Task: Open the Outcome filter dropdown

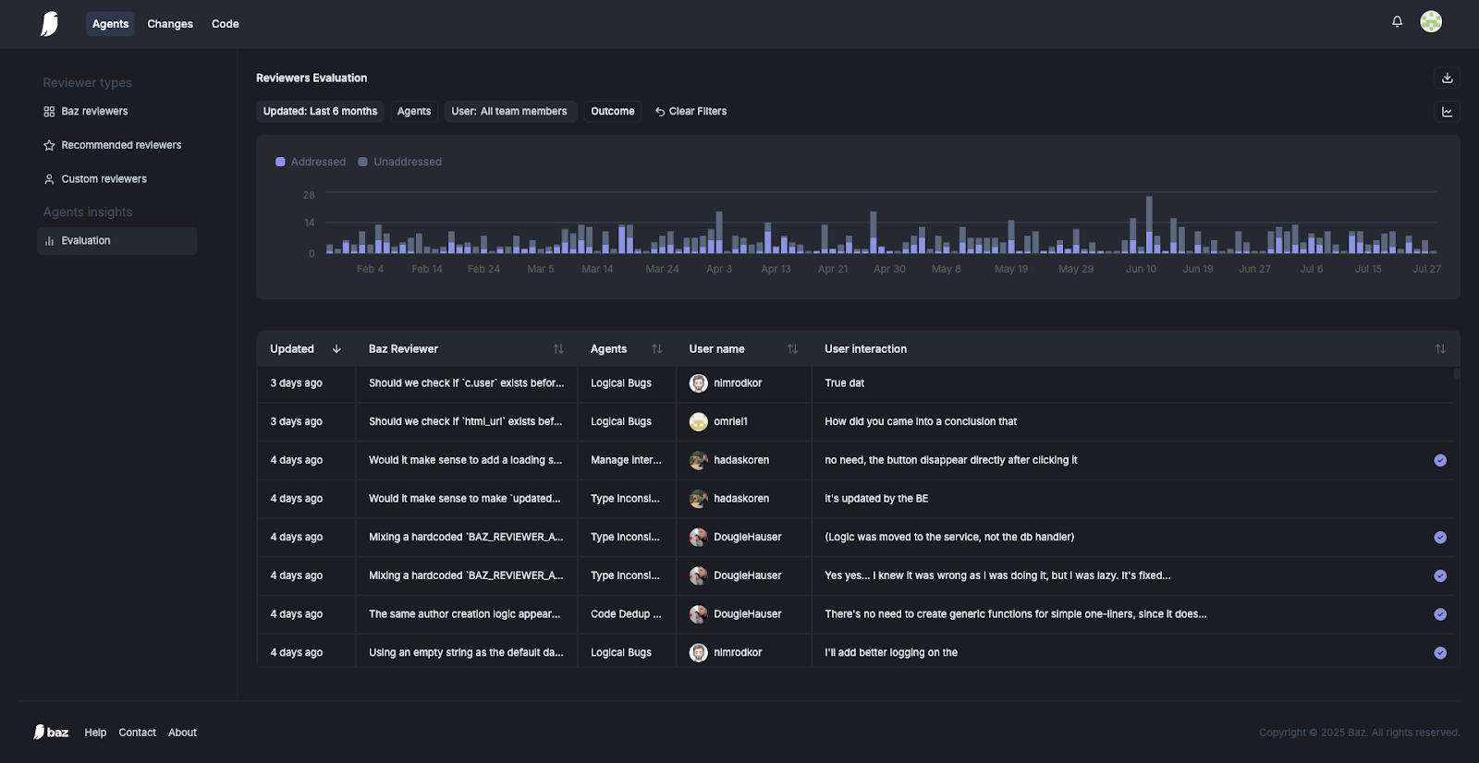Action: pos(613,112)
